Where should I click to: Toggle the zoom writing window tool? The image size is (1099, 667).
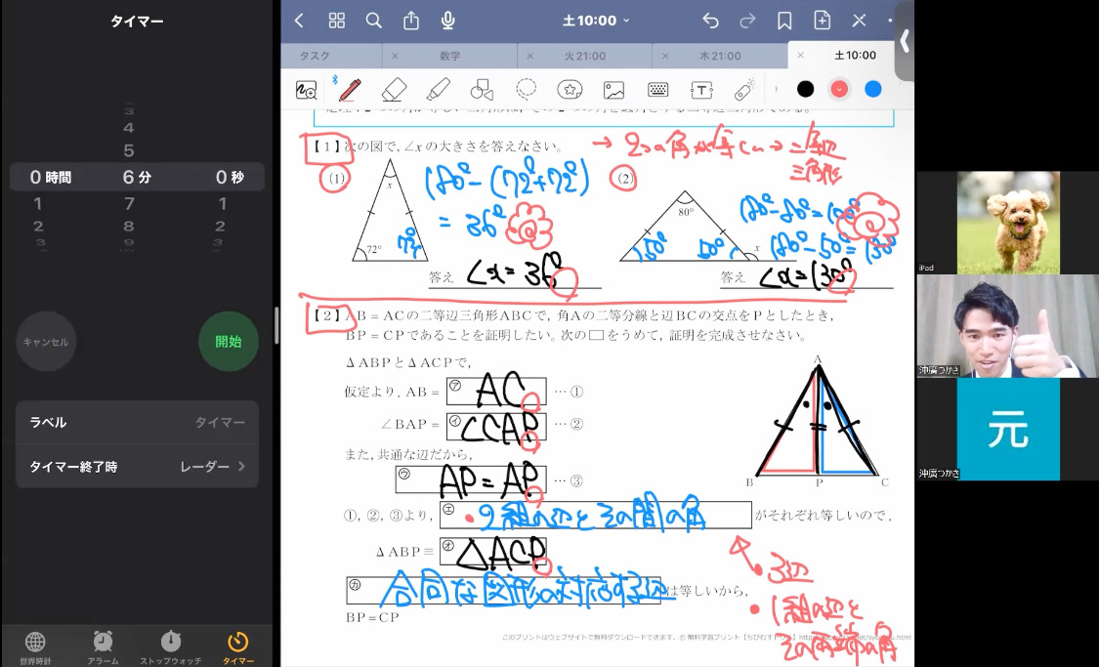pos(306,90)
